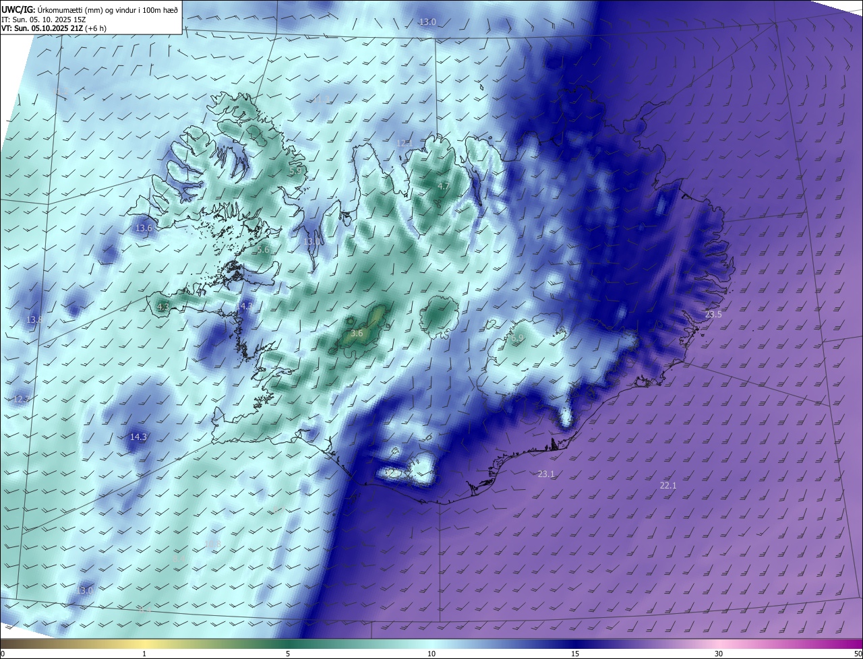Click the 12.1 value label off the north coast
Image resolution: width=863 pixels, height=659 pixels.
point(404,144)
